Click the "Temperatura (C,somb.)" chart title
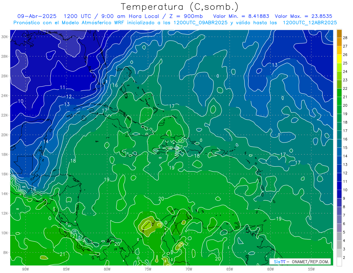Screen dimensions: 353x273 pos(179,7)
